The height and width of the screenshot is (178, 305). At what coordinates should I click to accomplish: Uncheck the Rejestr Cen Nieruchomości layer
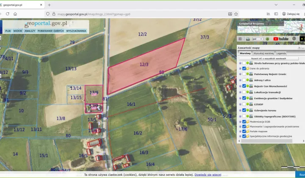click(x=244, y=86)
